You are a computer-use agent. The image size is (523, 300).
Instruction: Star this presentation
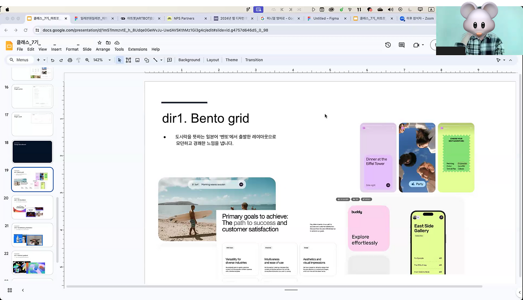pos(99,43)
